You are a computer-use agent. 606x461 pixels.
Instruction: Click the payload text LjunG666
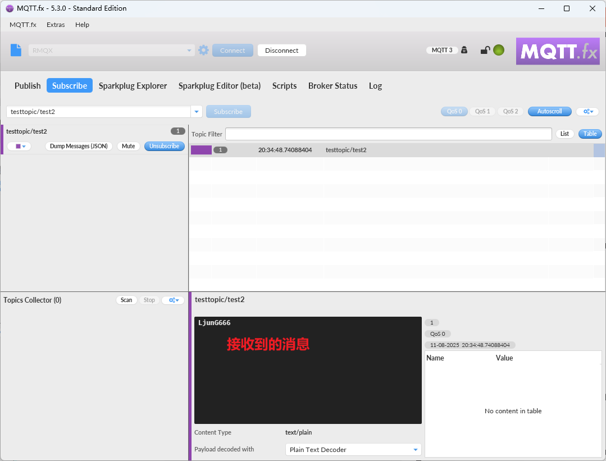(215, 323)
